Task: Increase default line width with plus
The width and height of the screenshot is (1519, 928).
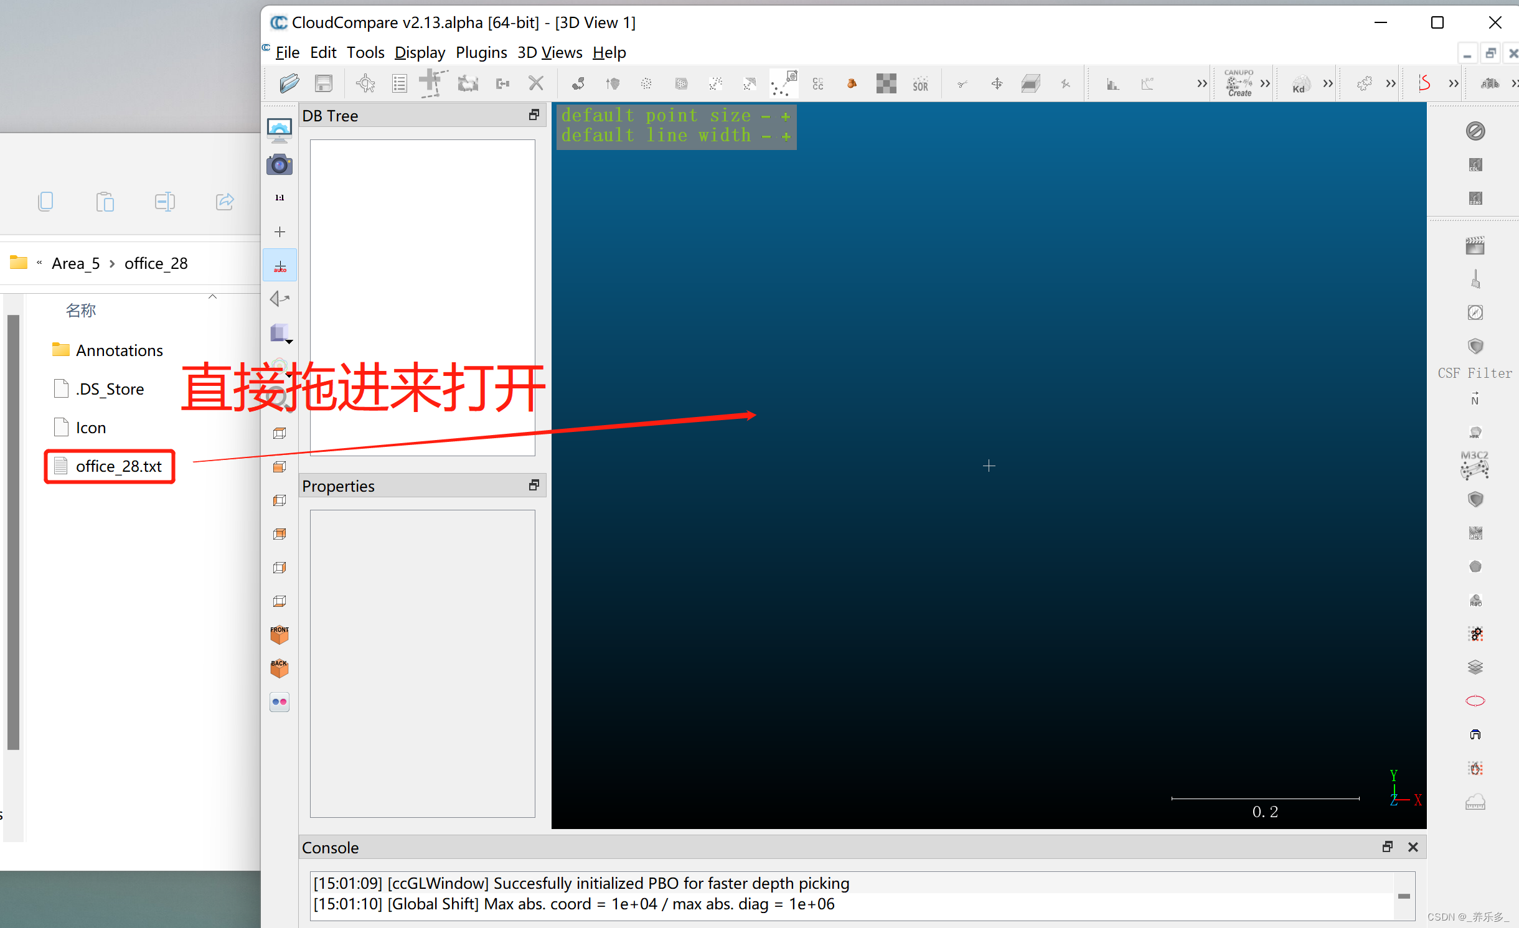Action: pos(786,136)
